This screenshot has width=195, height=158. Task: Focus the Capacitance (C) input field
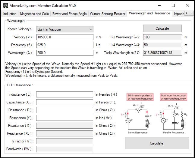[64, 102]
